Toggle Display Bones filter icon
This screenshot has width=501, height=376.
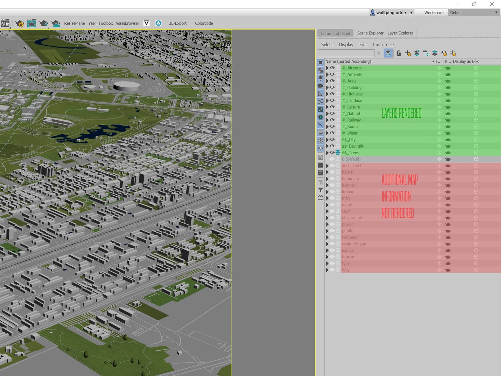[320, 125]
